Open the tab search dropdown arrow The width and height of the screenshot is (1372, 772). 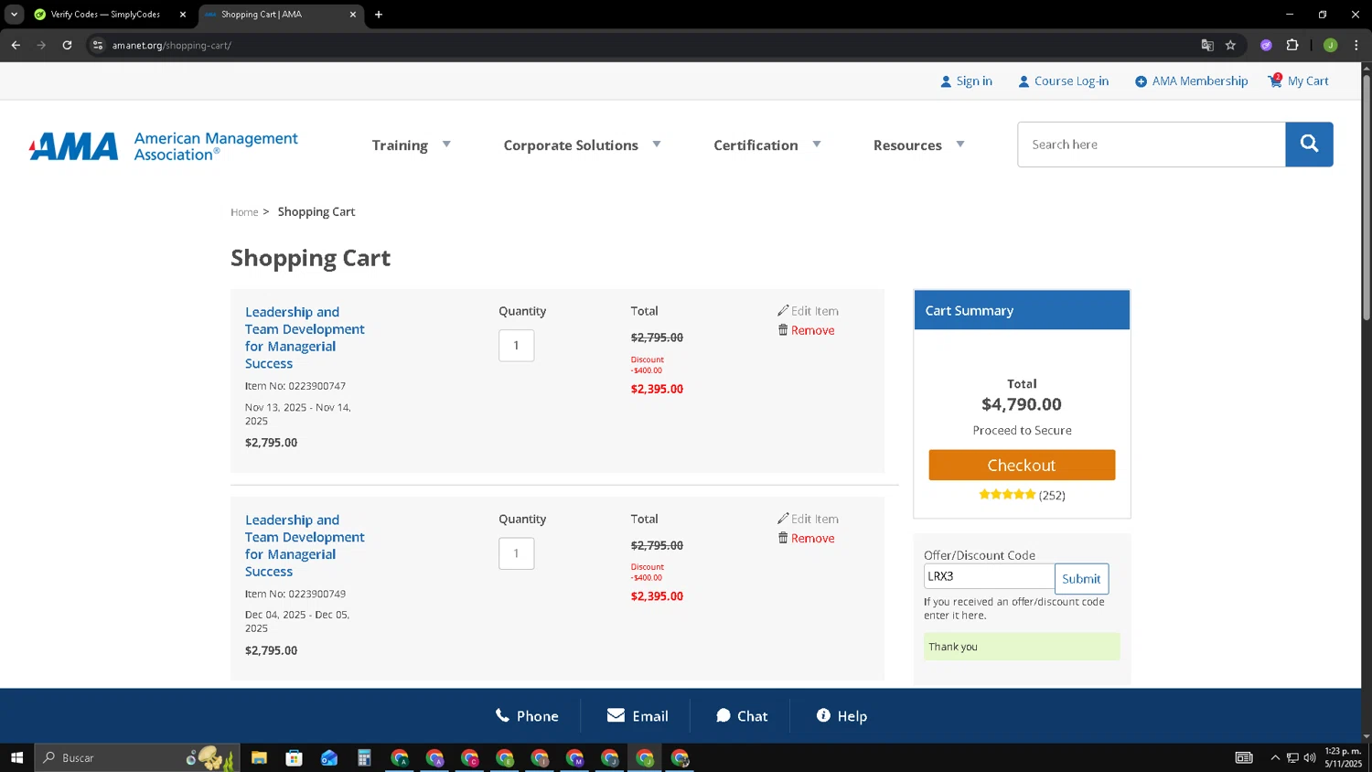click(x=14, y=15)
